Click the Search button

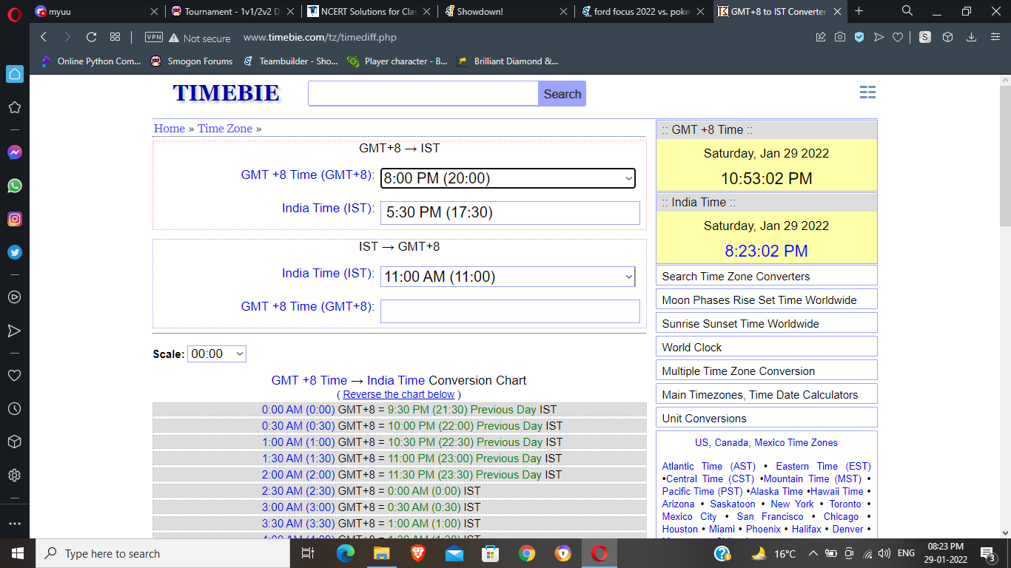(562, 94)
